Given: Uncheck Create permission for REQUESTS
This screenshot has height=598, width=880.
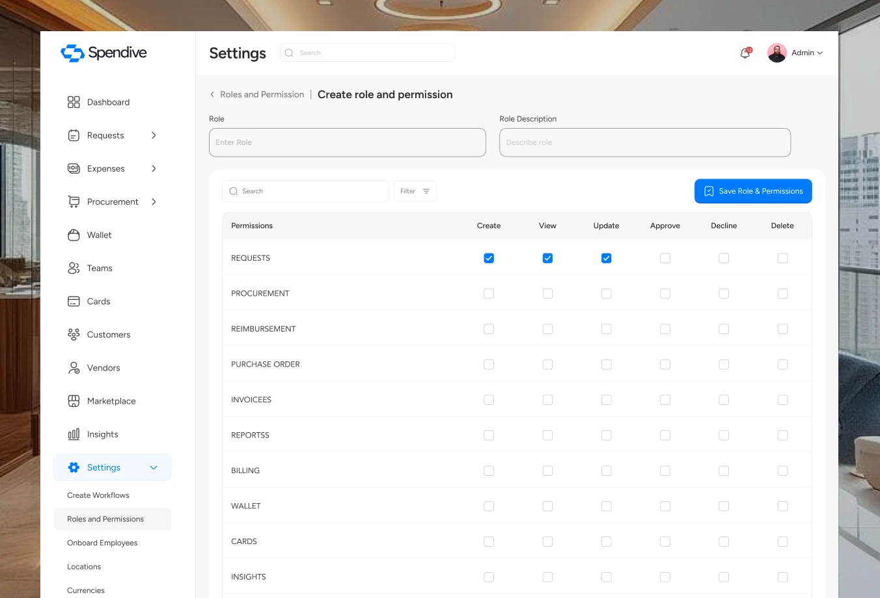Looking at the screenshot, I should [x=489, y=258].
